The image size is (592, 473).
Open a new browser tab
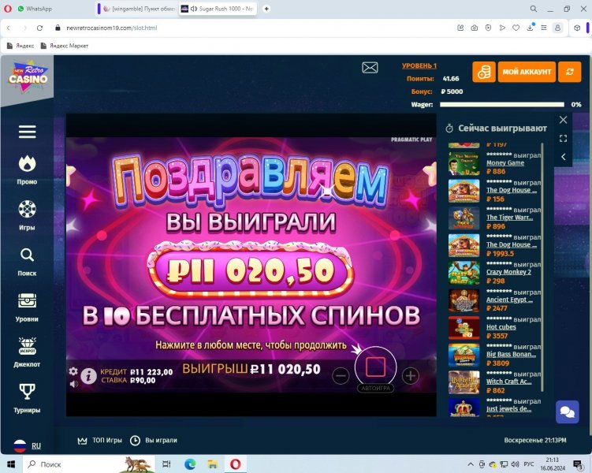pyautogui.click(x=266, y=9)
